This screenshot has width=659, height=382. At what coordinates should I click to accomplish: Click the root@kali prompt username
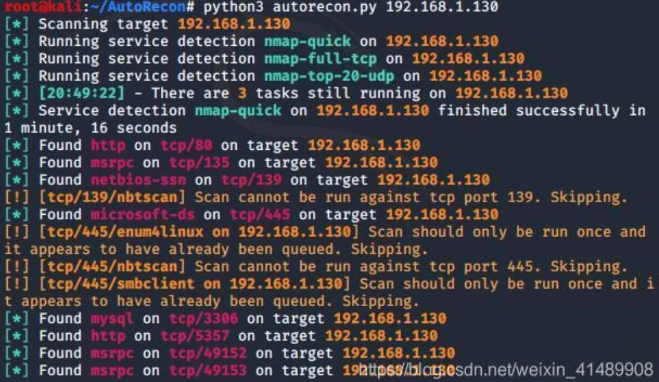(42, 6)
